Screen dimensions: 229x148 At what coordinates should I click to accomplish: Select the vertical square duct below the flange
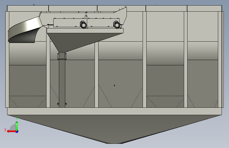[x=62, y=83]
